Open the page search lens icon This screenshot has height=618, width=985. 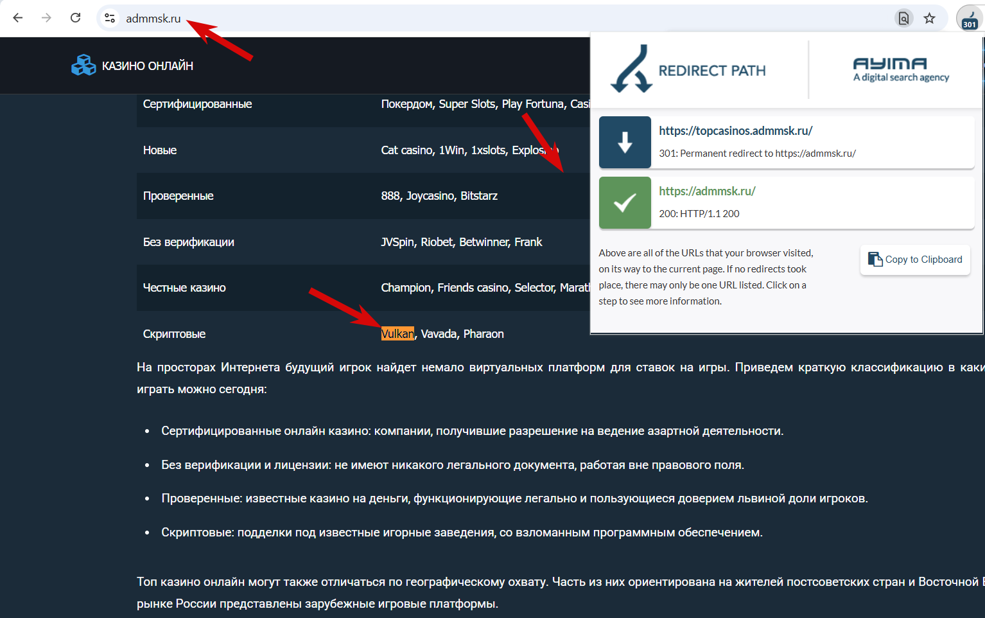click(903, 18)
